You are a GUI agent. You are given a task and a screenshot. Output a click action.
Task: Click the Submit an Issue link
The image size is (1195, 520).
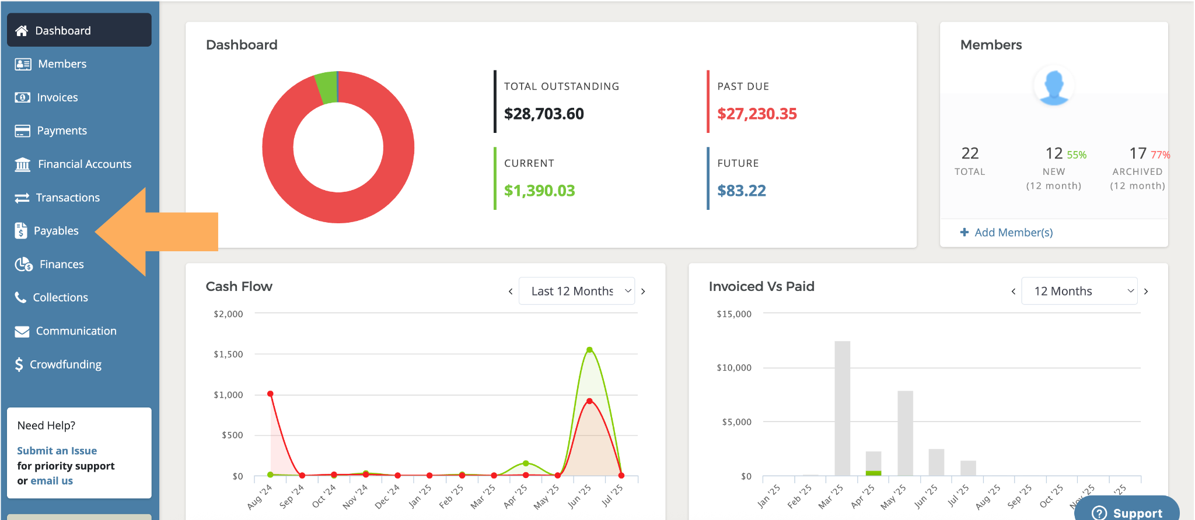pos(57,451)
